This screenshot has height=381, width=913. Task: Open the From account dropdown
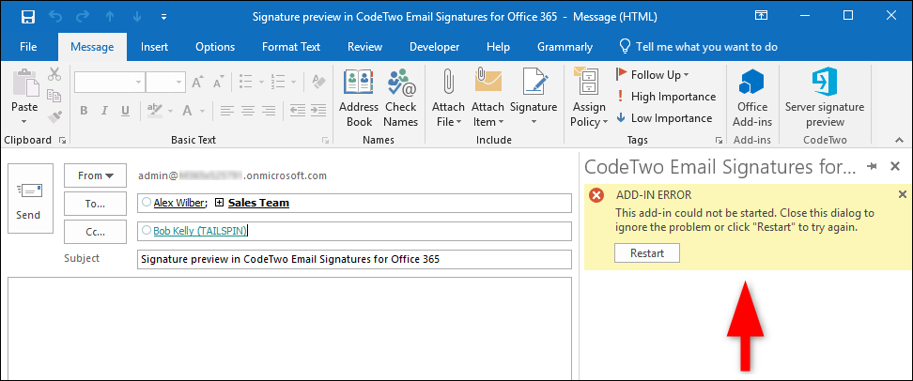pos(95,175)
